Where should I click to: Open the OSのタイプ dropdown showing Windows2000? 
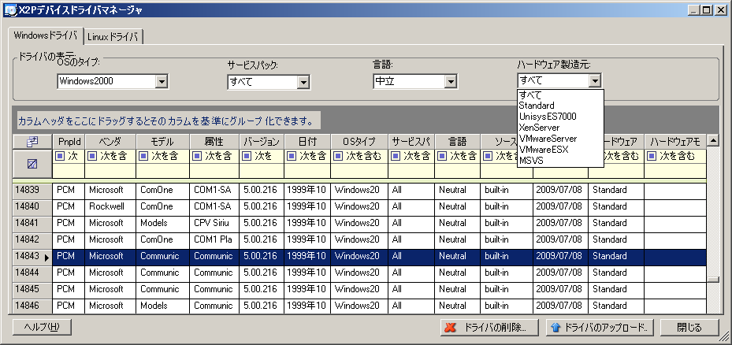(x=161, y=81)
